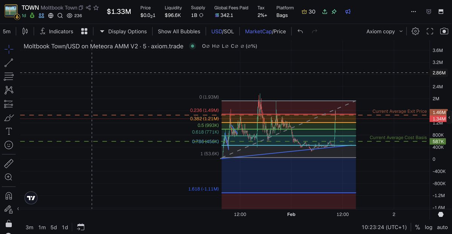Select the 1d date range
452x234 pixels.
pyautogui.click(x=65, y=227)
